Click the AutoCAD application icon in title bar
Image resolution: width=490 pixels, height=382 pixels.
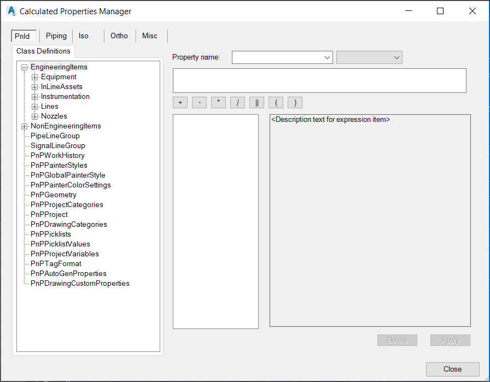(11, 10)
